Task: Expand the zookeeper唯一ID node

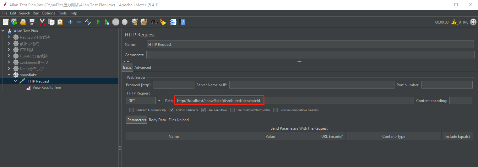Action: tap(9, 62)
